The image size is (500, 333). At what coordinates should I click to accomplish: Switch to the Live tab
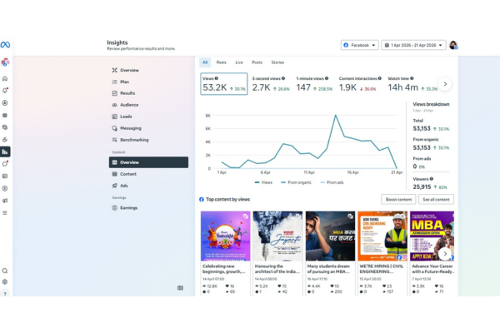(239, 62)
